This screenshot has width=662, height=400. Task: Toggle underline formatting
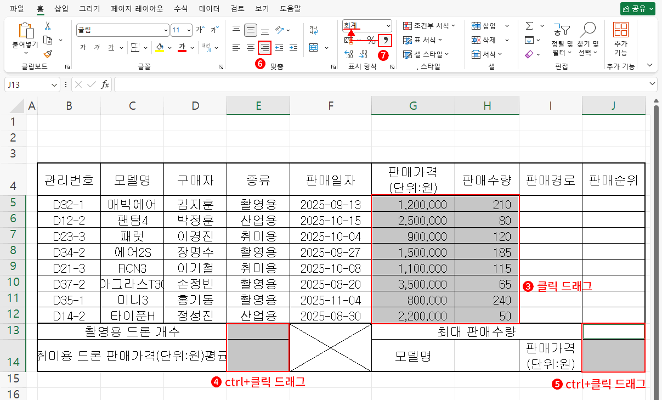pos(111,48)
